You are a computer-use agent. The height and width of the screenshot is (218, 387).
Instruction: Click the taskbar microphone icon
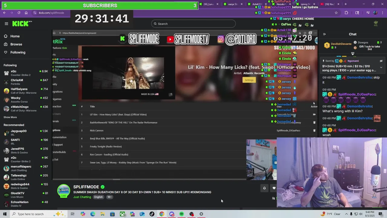351,214
